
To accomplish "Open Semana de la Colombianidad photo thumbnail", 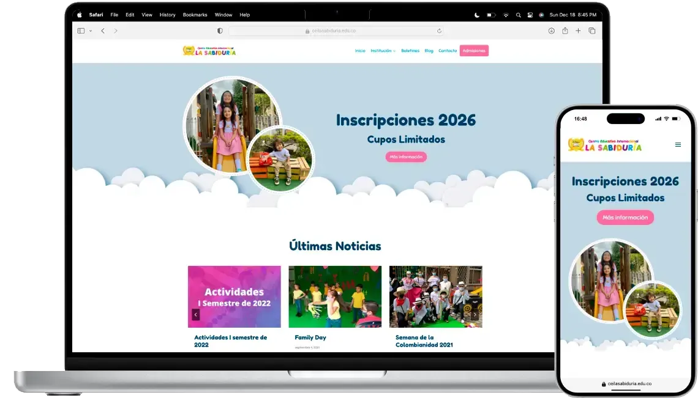I will coord(436,297).
